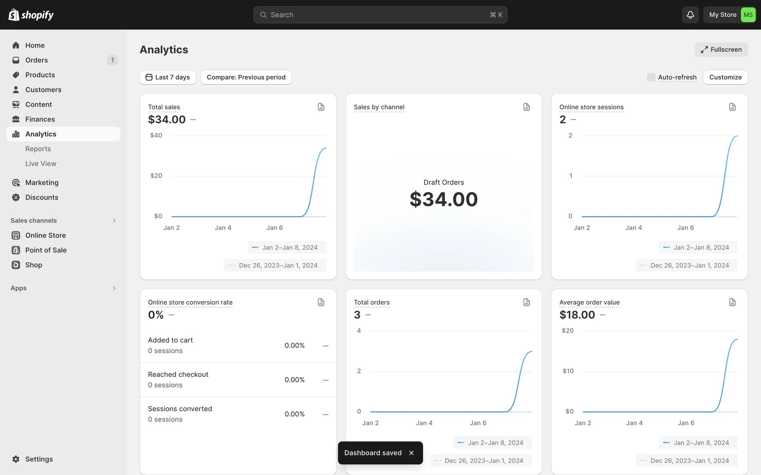Open report icon on Sales by channel card
Image resolution: width=761 pixels, height=475 pixels.
pos(526,107)
